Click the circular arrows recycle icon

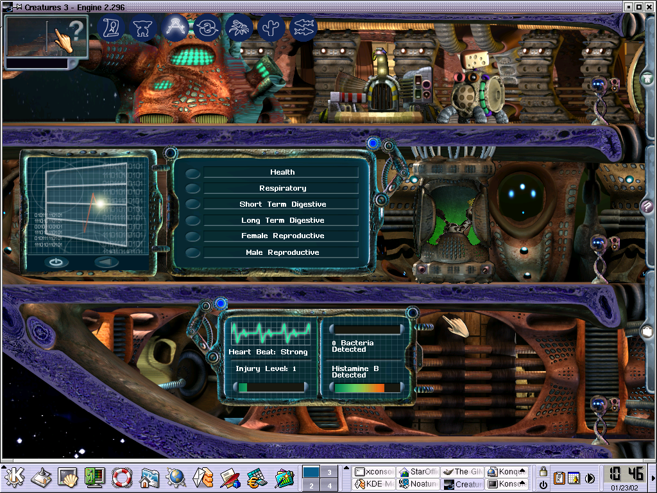tap(207, 28)
